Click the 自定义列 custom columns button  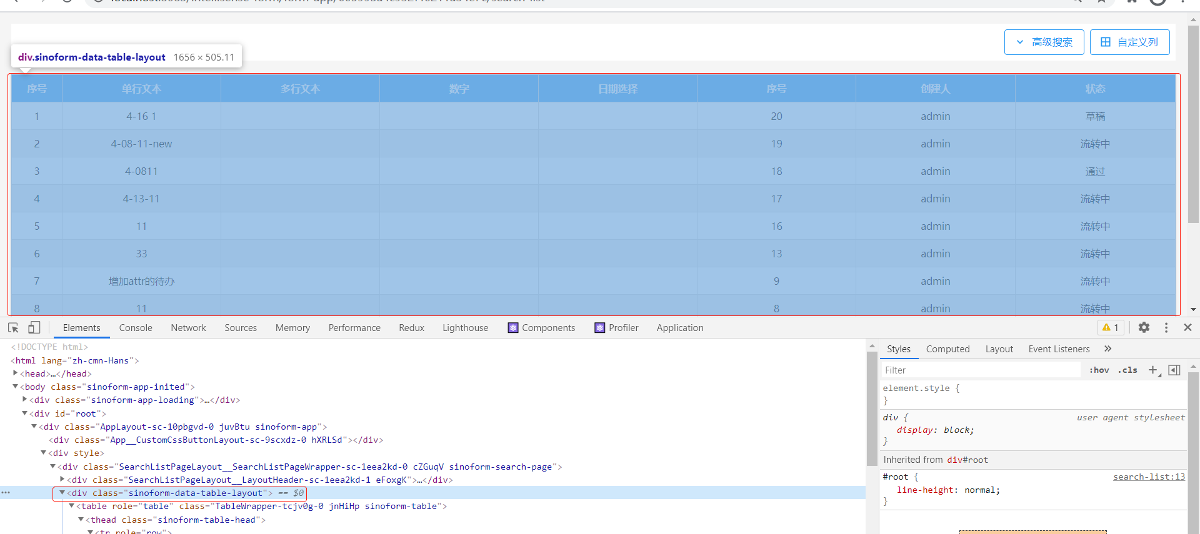point(1129,42)
